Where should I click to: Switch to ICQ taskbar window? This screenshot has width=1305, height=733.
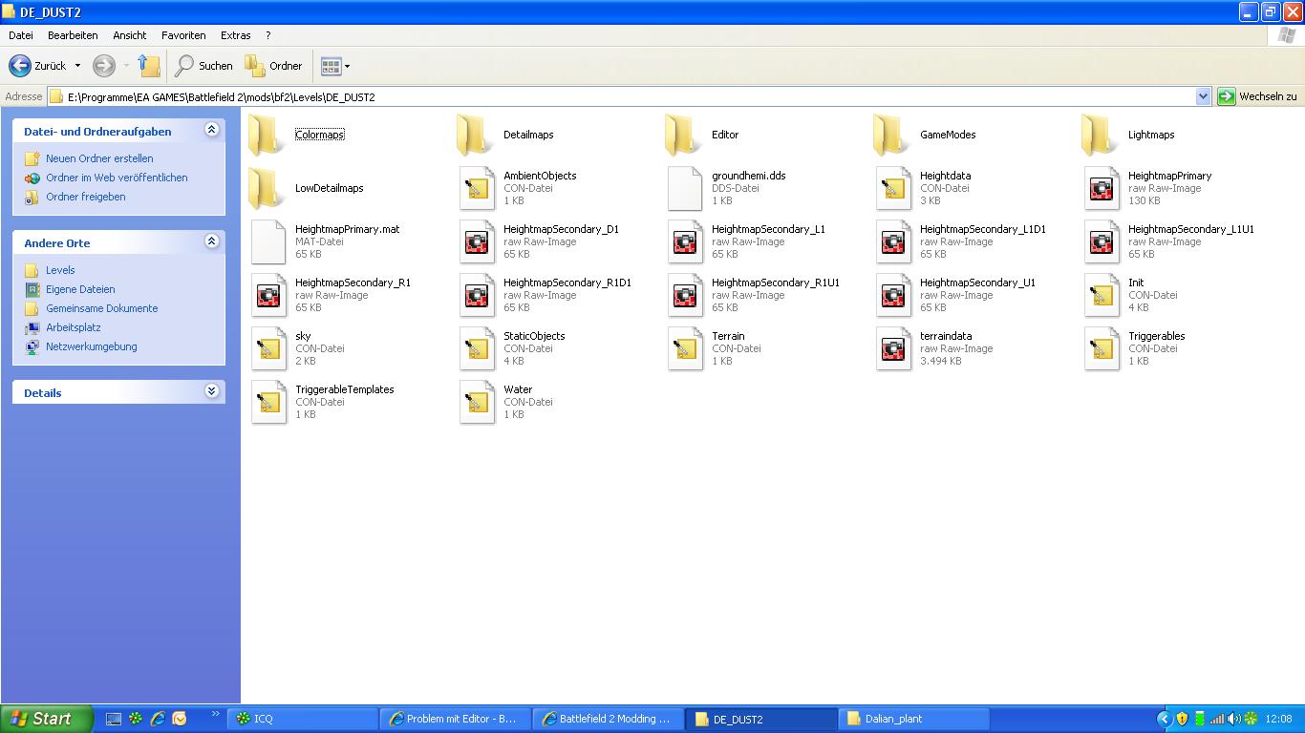click(x=304, y=719)
